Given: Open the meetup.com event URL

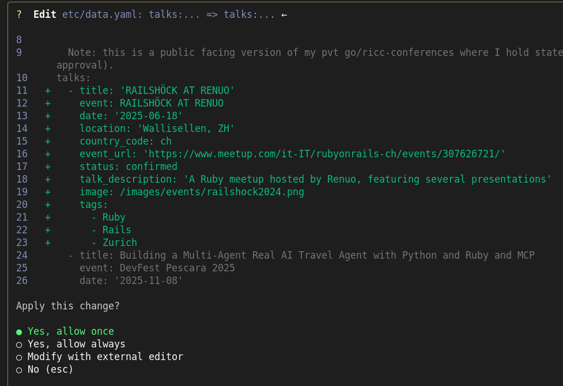Looking at the screenshot, I should point(324,154).
